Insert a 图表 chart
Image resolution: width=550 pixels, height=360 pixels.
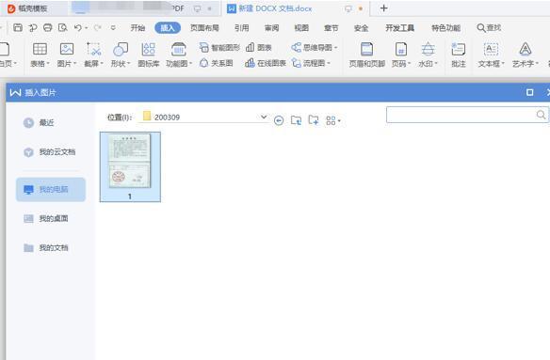[259, 47]
